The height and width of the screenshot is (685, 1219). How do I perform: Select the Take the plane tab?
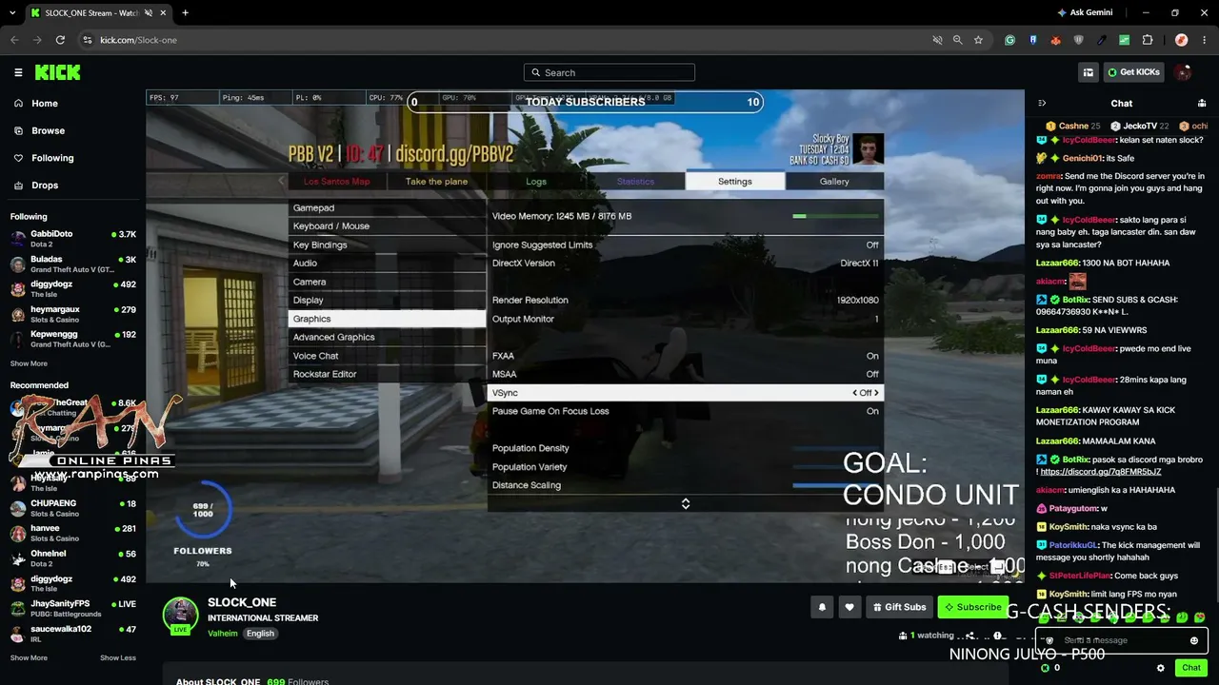436,181
